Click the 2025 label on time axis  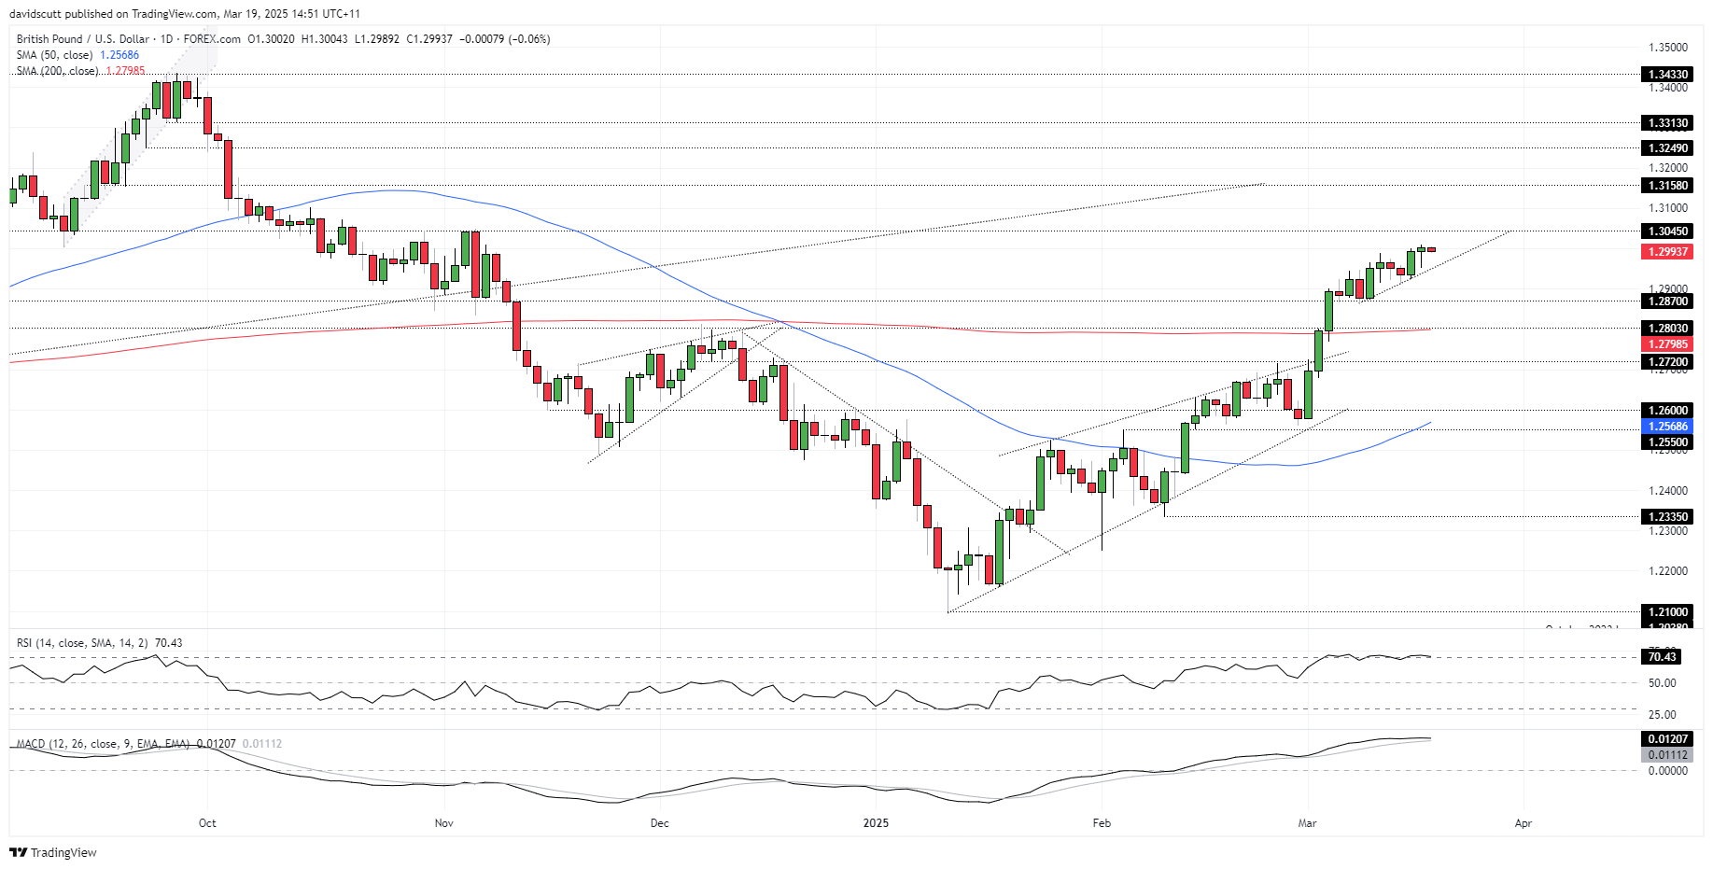876,822
